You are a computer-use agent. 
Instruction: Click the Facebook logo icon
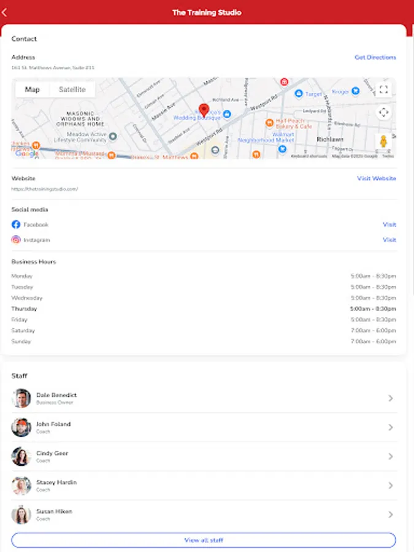[x=16, y=224]
